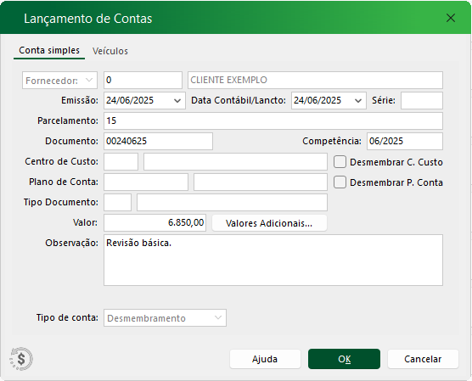Image resolution: width=472 pixels, height=381 pixels.
Task: Open help with the Ajuda button
Action: (265, 359)
